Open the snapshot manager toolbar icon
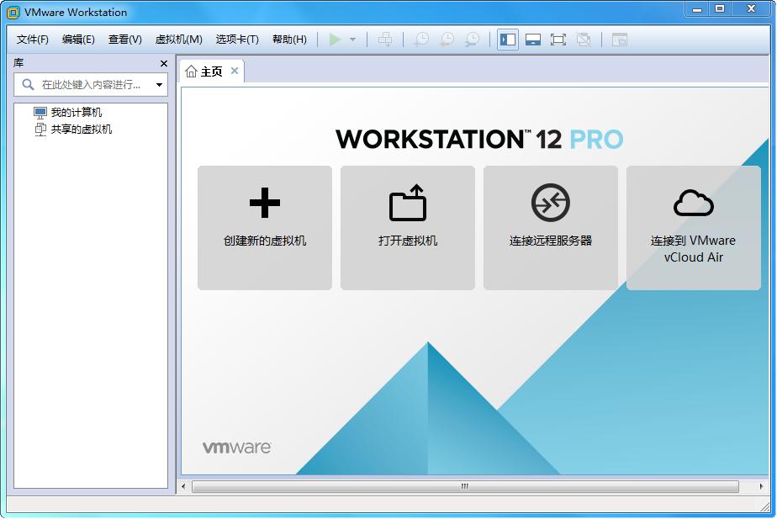Image resolution: width=777 pixels, height=519 pixels. (x=473, y=40)
